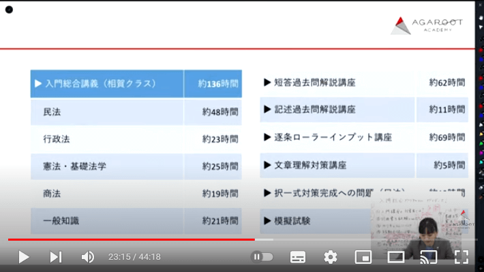The image size is (484, 272).
Task: Click the 約48時間 value
Action: click(220, 112)
